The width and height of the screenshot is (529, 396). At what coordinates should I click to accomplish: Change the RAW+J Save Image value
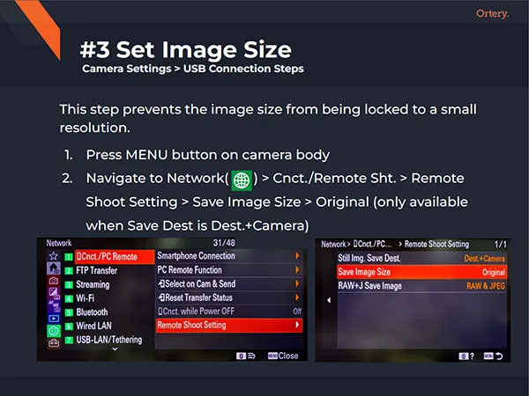click(x=483, y=286)
